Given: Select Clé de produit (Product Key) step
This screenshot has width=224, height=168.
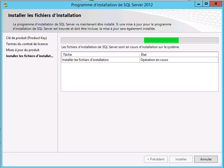Looking at the screenshot, I should (26, 38).
